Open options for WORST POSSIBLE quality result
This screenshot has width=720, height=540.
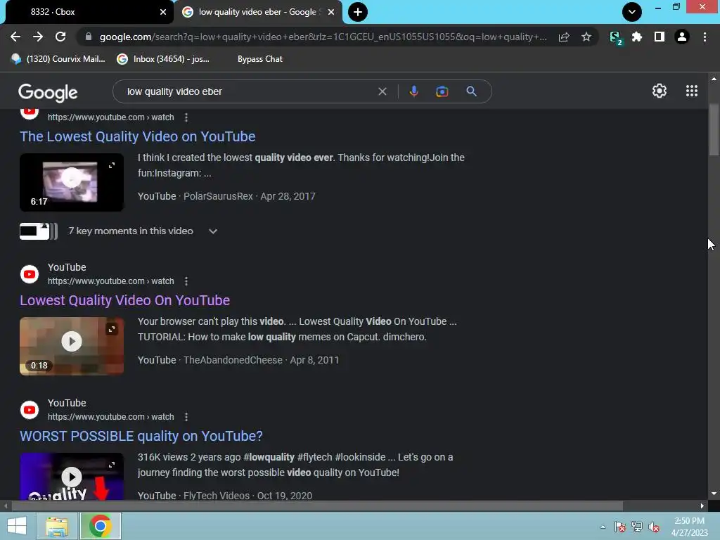186,417
